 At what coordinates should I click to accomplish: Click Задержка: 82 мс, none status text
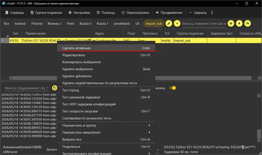click(181, 152)
